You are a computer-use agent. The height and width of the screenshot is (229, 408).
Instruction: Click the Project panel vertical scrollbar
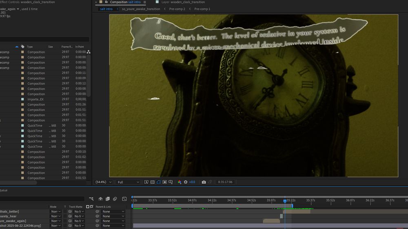pyautogui.click(x=89, y=76)
